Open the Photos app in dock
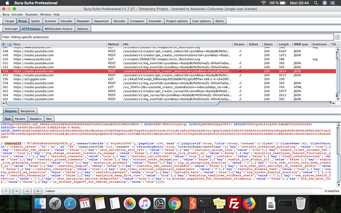This screenshot has width=341, height=213. (129, 204)
